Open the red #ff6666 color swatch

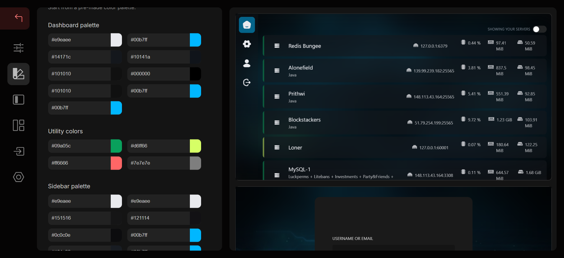[116, 163]
